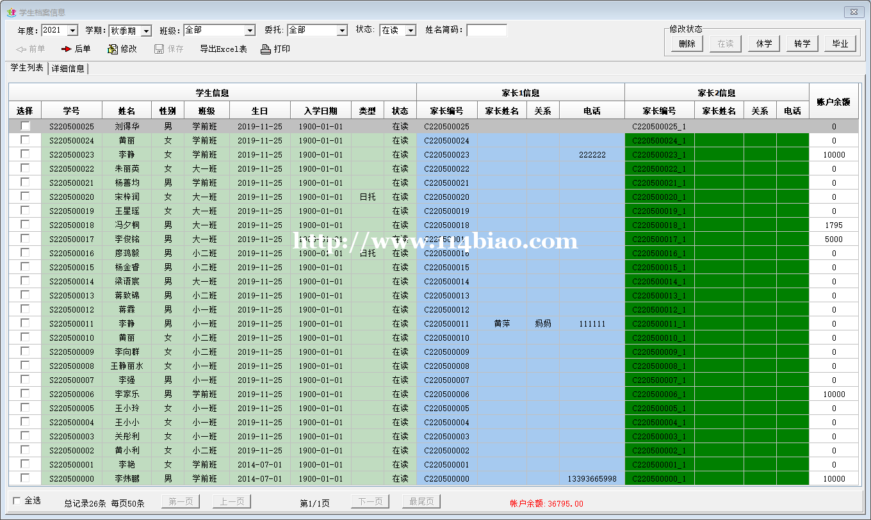
Task: Switch to the 学生列表 tab
Action: pos(27,68)
